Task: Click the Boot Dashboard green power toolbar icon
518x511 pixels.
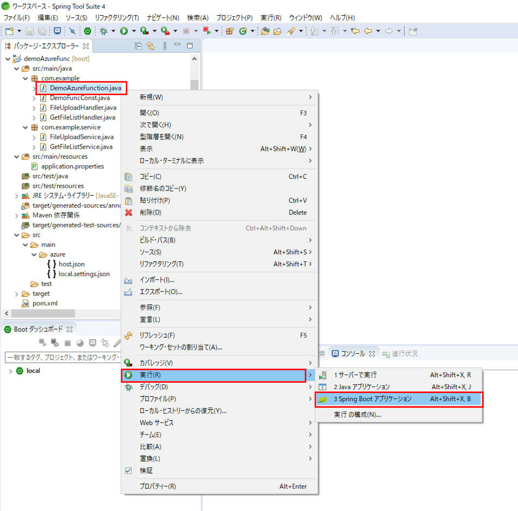Action: pos(88,31)
